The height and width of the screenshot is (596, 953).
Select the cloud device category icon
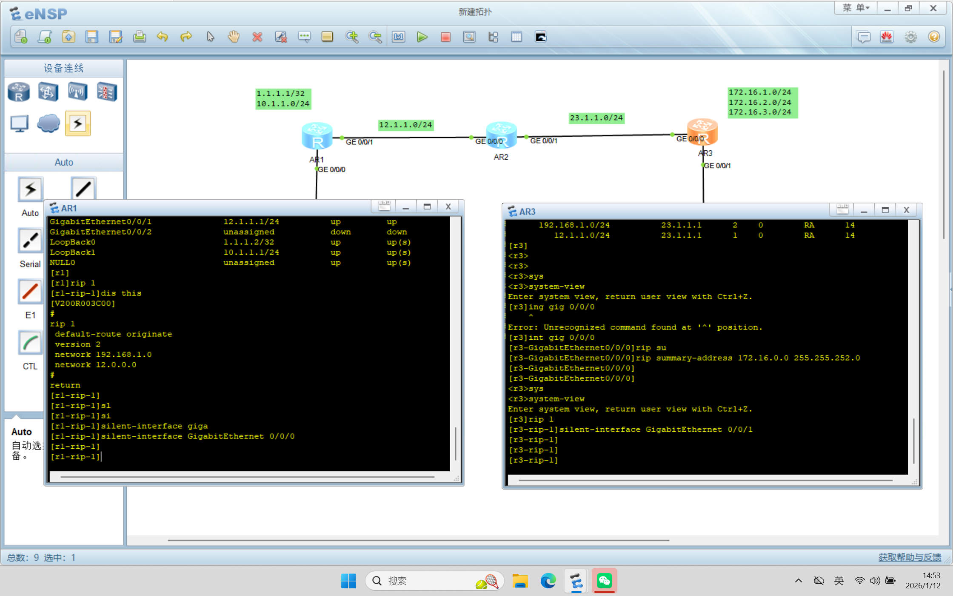[x=48, y=123]
